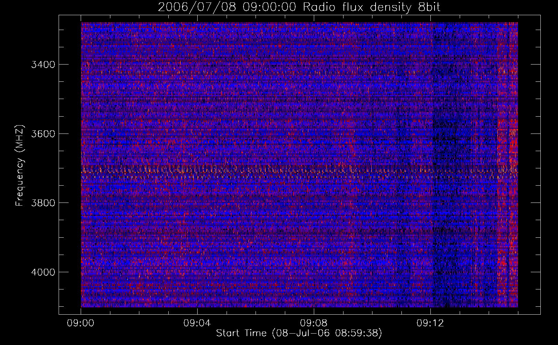This screenshot has width=558, height=345.
Task: Click the "Start Time (08-Jul-06 08:59:38)" x-axis label
Action: click(x=299, y=333)
